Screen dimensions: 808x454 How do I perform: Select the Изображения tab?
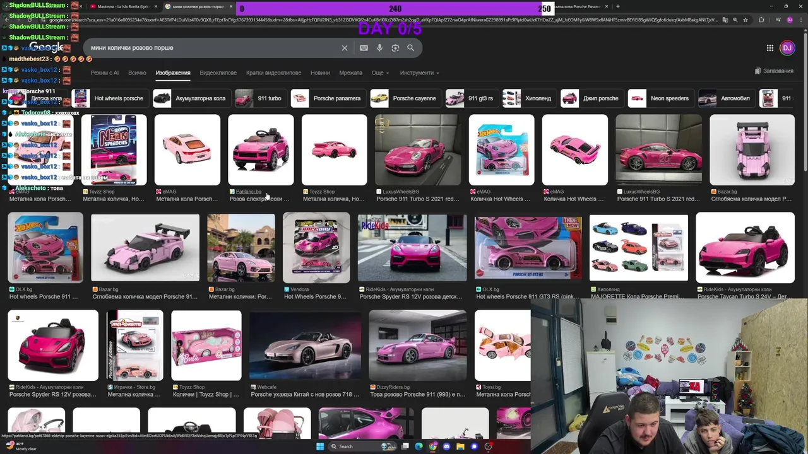[173, 73]
